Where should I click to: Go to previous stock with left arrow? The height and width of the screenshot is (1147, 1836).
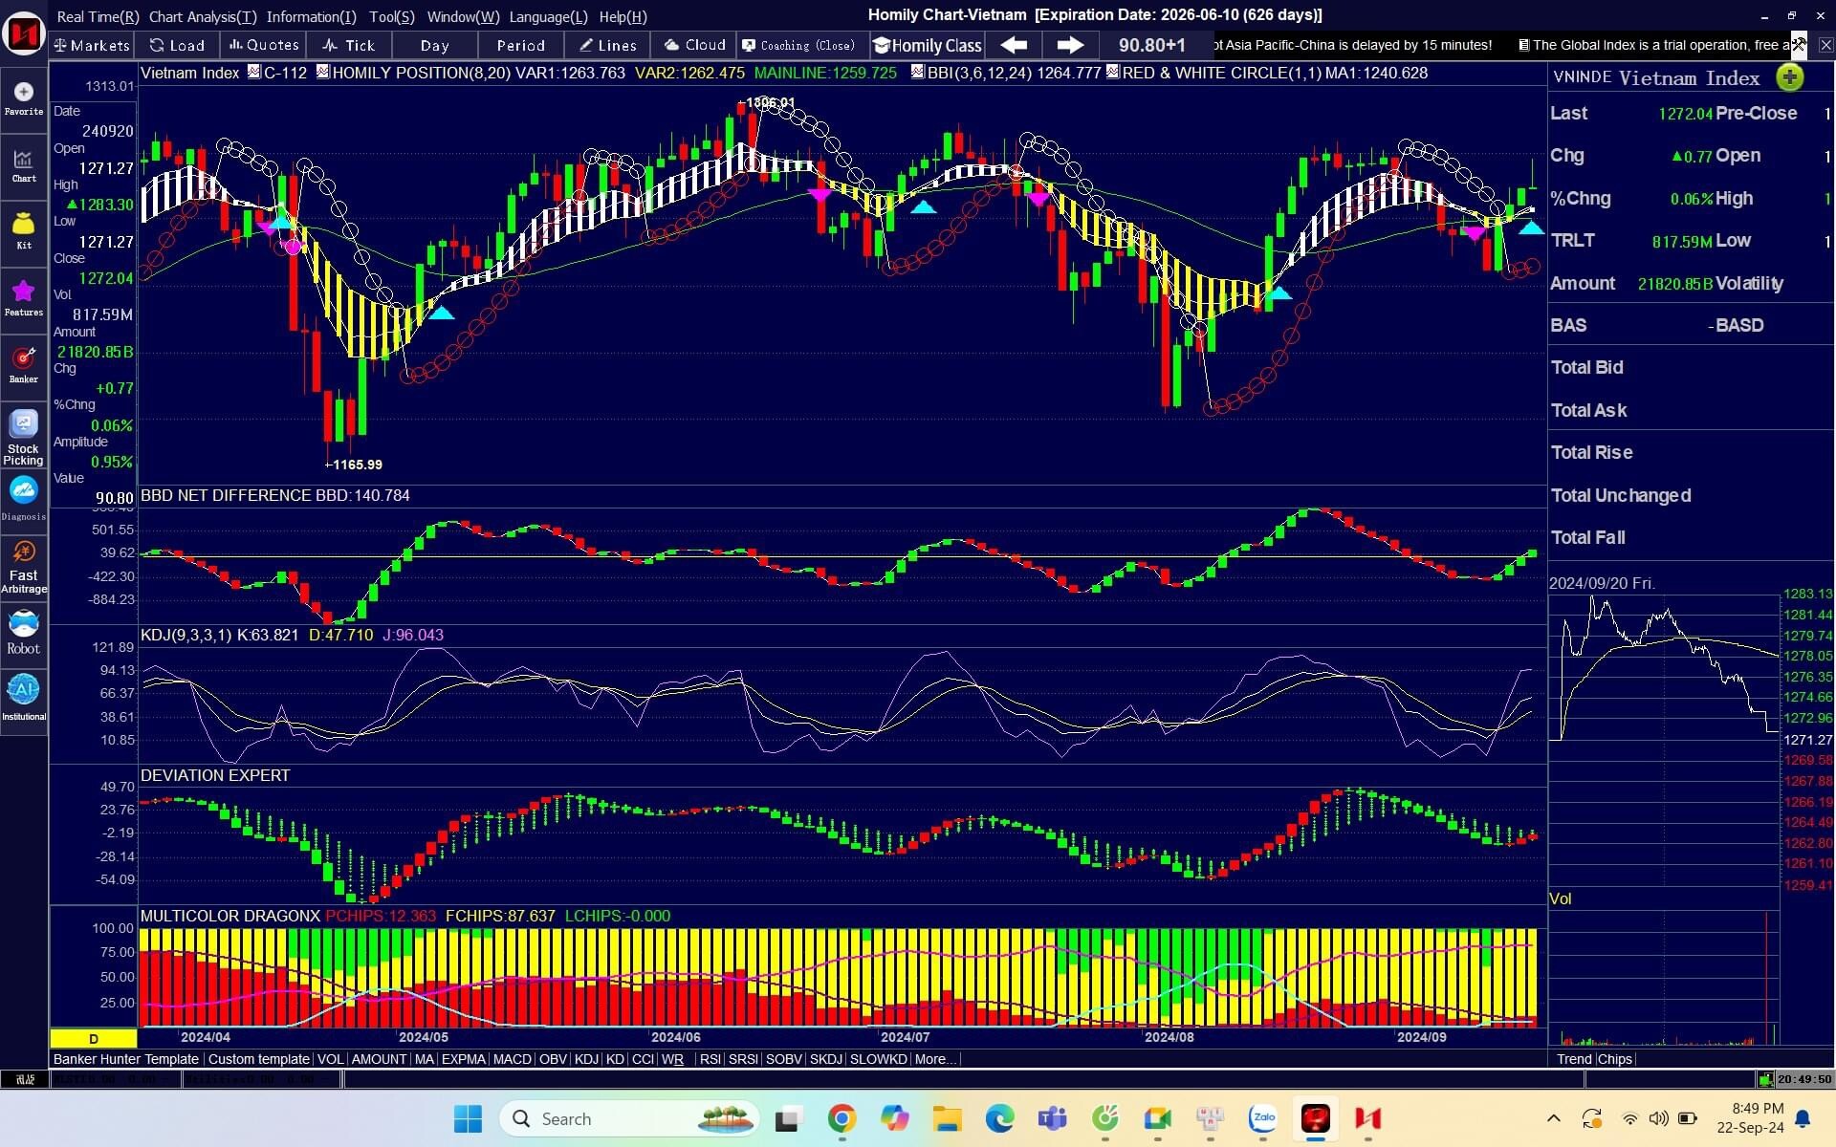[1014, 45]
